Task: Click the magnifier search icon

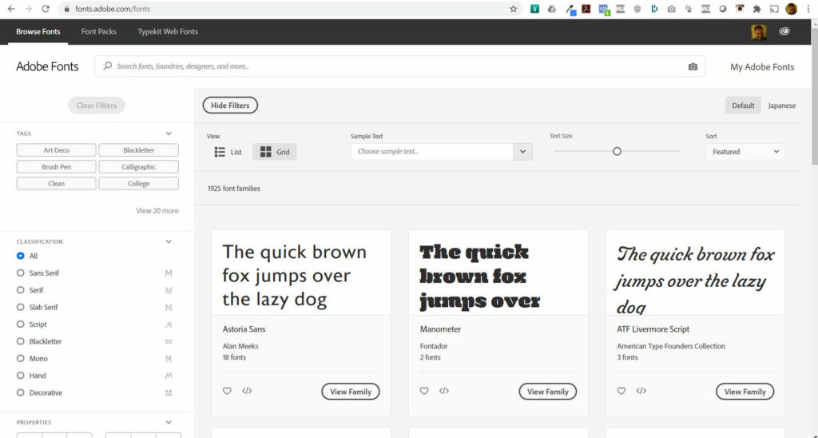Action: tap(108, 66)
